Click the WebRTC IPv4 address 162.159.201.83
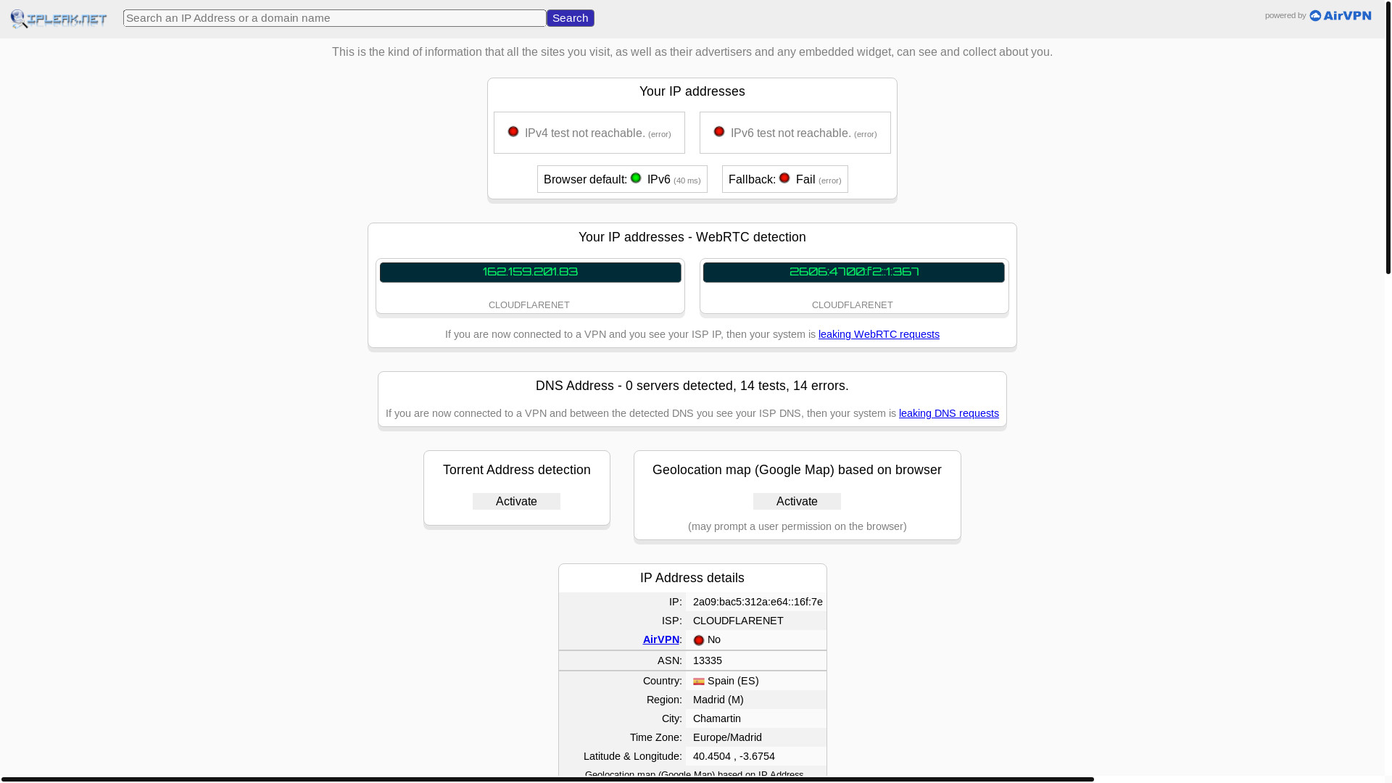 (531, 272)
